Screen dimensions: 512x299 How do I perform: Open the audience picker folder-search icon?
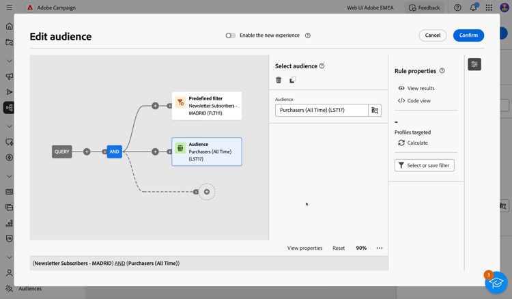[375, 110]
